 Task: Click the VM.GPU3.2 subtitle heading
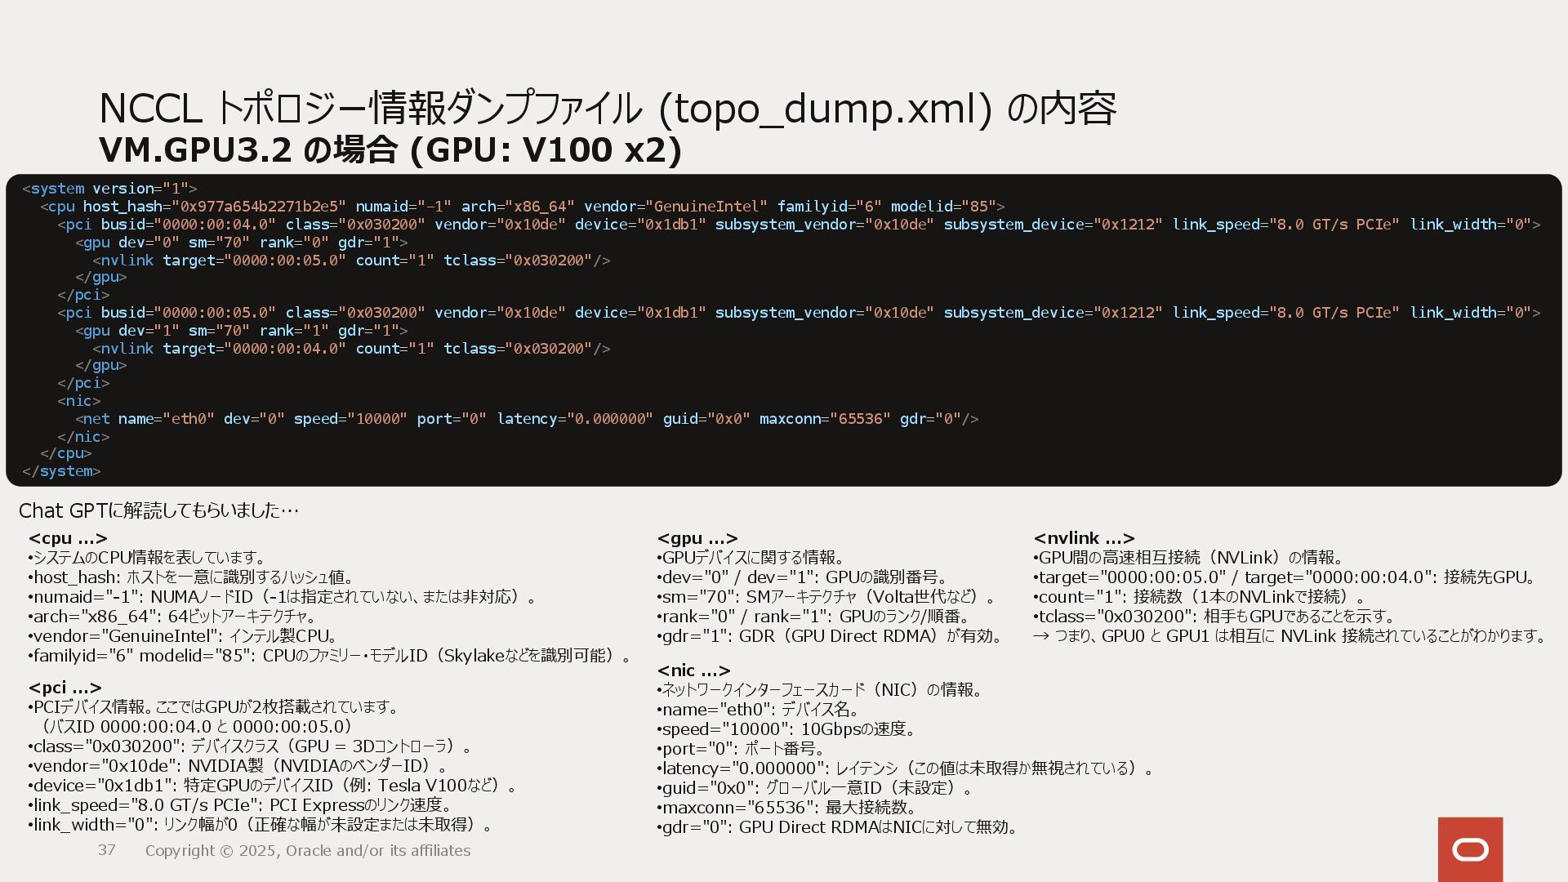390,150
